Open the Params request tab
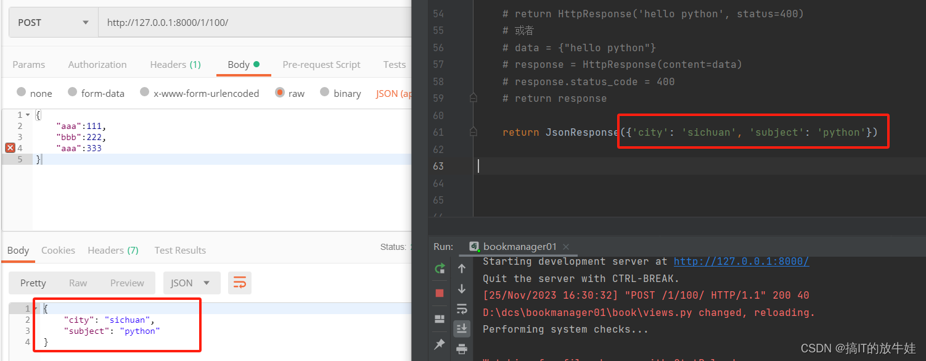This screenshot has height=361, width=926. (x=29, y=65)
